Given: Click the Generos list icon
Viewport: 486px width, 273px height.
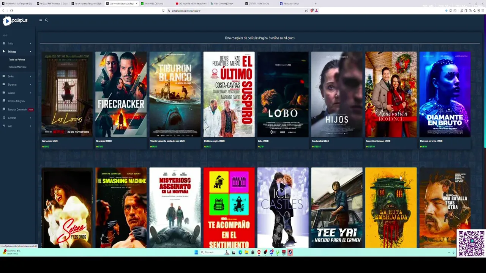Looking at the screenshot, I should (4, 118).
